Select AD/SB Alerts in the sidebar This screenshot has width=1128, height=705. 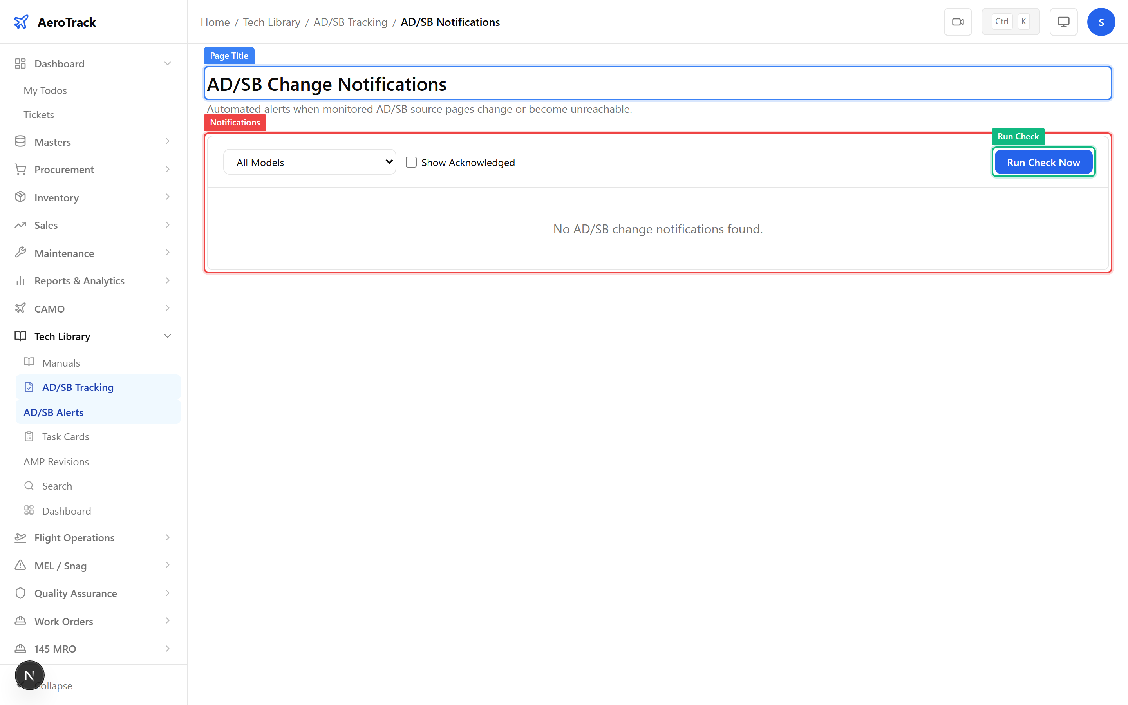53,412
